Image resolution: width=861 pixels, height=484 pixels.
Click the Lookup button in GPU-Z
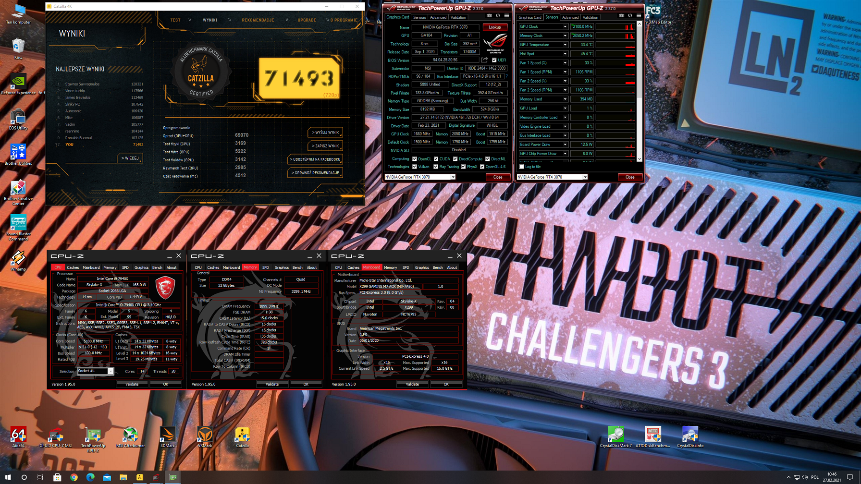pyautogui.click(x=495, y=27)
